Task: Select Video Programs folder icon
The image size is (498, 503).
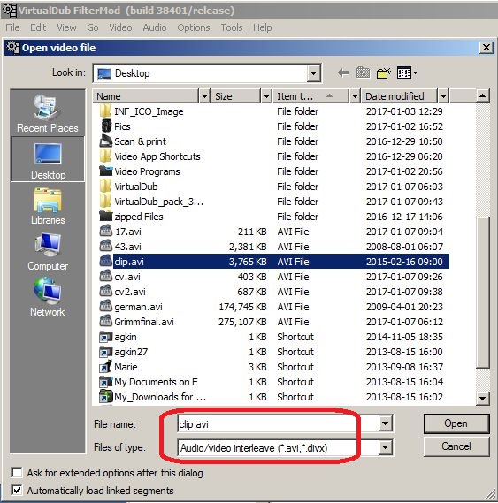Action: pos(105,171)
